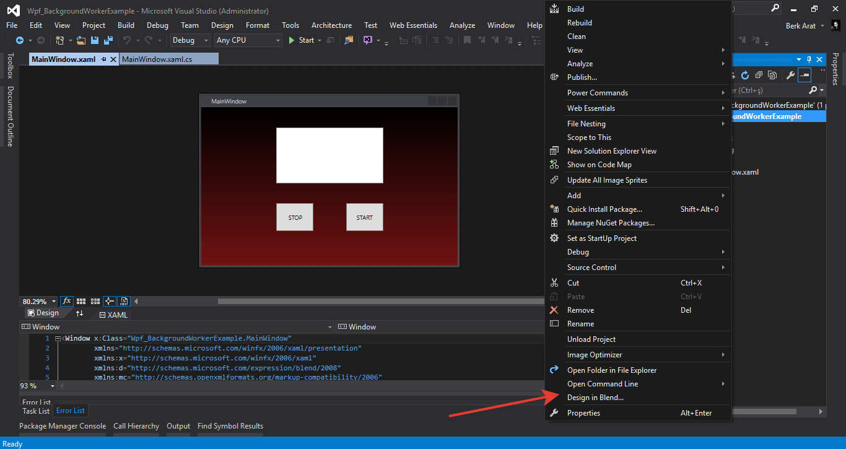The height and width of the screenshot is (449, 846).
Task: Open the Berk Arat account dropdown
Action: 805,25
